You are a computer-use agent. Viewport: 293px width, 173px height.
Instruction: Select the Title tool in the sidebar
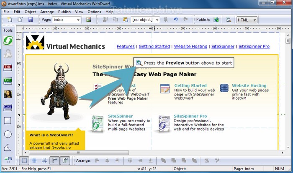click(8, 68)
